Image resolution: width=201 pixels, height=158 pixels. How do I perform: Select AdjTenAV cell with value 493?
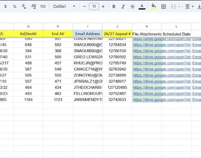(28, 93)
